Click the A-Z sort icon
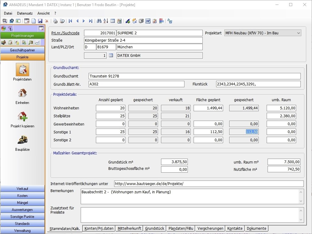Image resolution: width=312 pixels, height=234 pixels. coord(106,21)
